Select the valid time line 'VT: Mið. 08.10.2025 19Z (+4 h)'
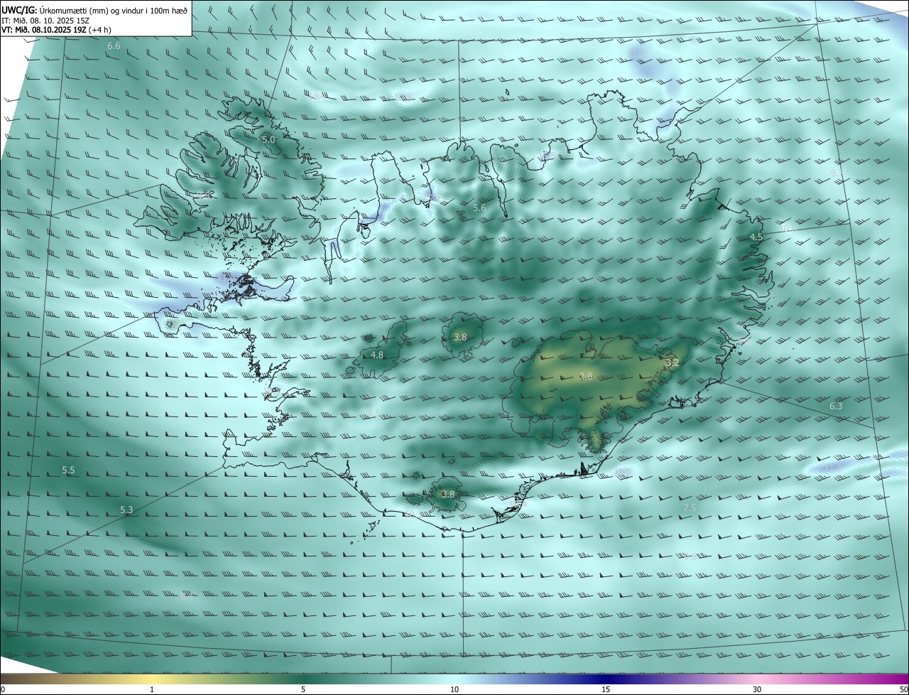The image size is (909, 695). (x=55, y=30)
